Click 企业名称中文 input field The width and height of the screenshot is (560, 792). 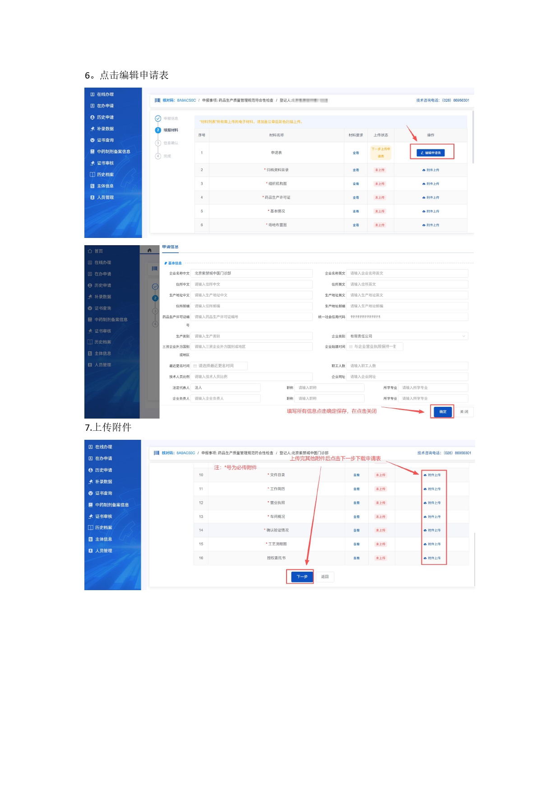(252, 273)
